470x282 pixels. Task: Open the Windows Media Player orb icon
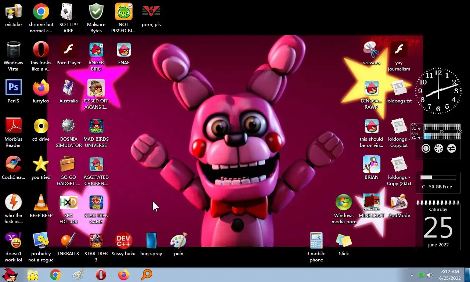click(344, 203)
